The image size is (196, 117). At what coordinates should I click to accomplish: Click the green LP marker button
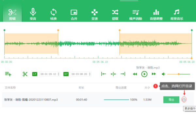tap(35, 74)
